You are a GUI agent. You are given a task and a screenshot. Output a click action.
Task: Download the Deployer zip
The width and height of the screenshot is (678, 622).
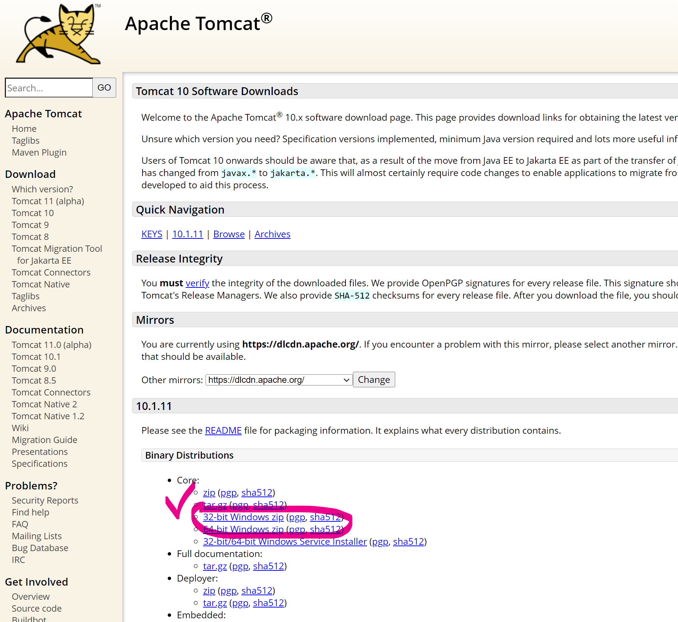click(209, 590)
